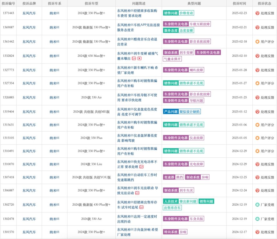Click 纳米01 series link in row 1369087

54,27
